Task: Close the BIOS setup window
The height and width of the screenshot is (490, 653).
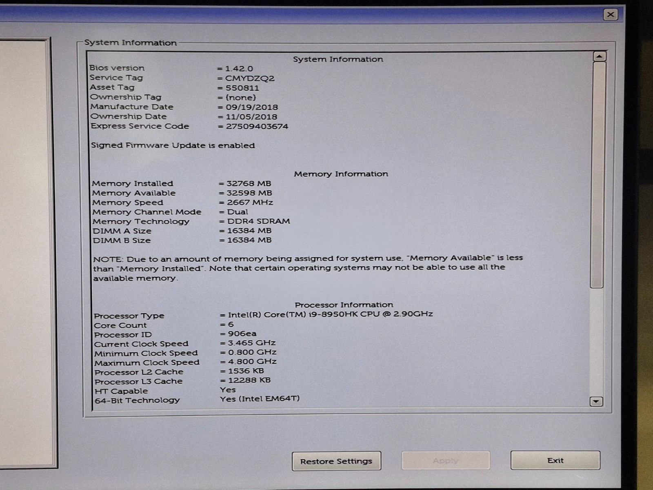Action: point(610,15)
